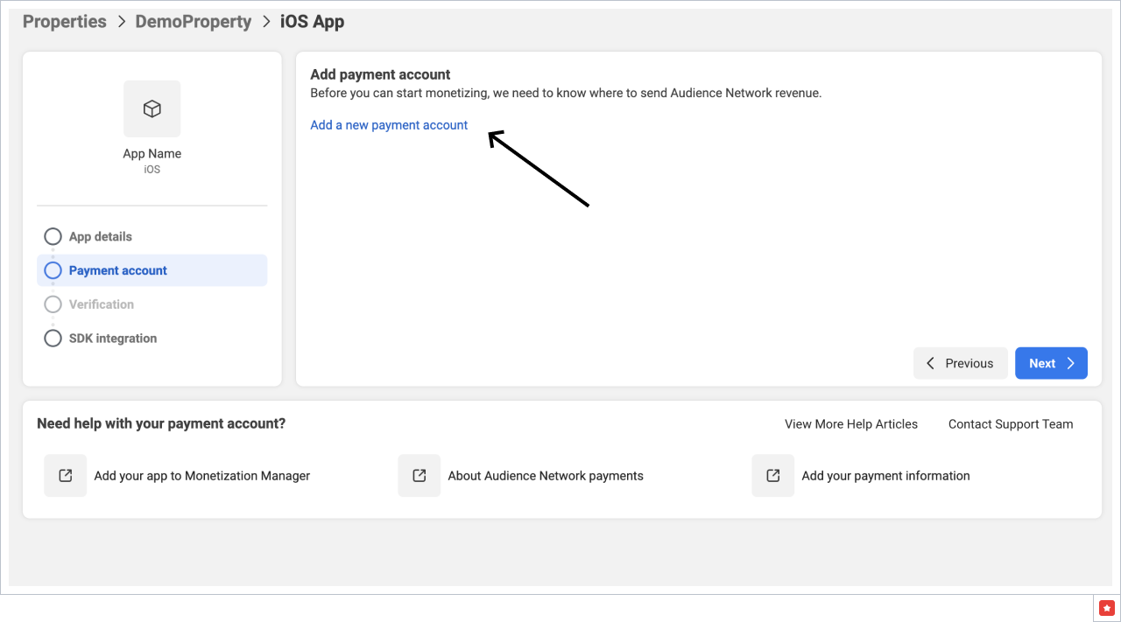
Task: Select the Payment account step circle
Action: pos(53,270)
